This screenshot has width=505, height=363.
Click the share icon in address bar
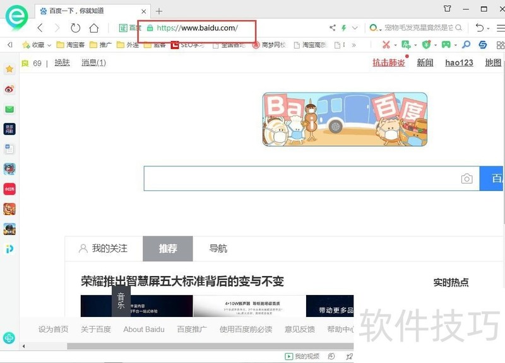[333, 28]
